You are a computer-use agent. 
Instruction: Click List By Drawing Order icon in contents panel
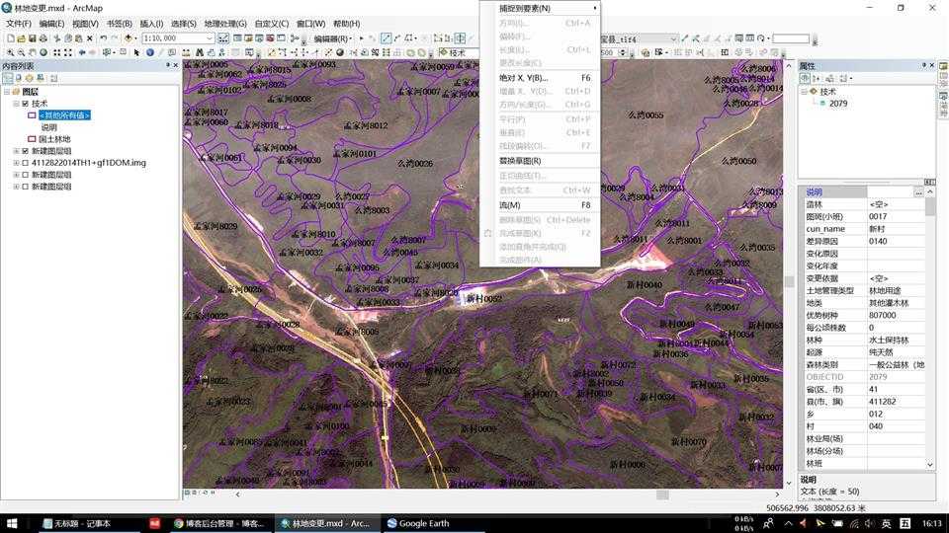[8, 78]
